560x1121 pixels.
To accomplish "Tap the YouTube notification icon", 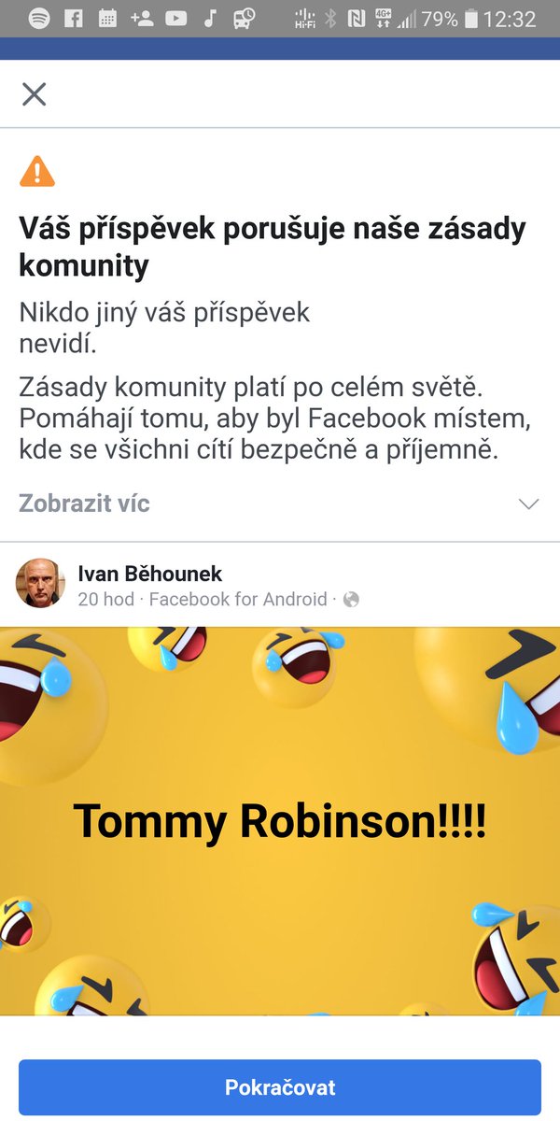I will 175,19.
